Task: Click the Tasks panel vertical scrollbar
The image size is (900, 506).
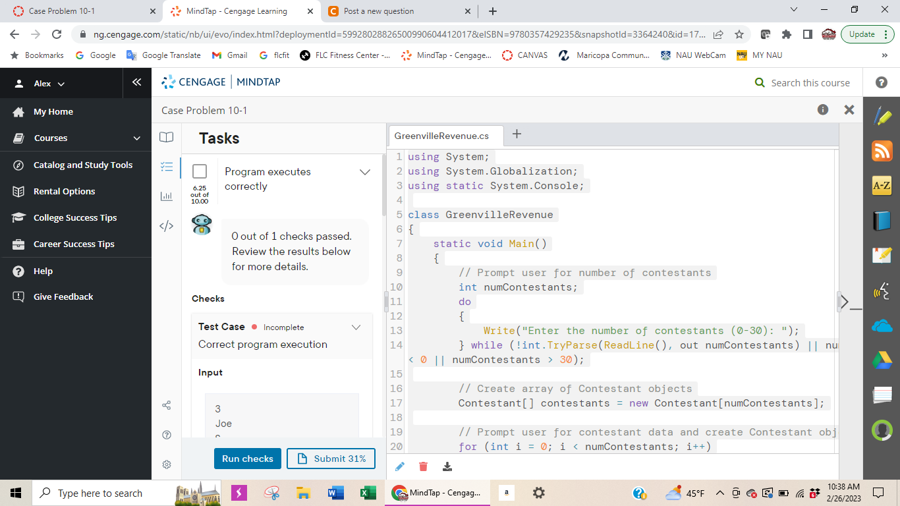Action: [x=384, y=184]
